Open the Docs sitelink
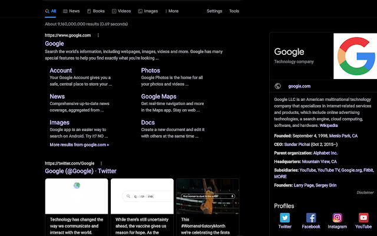377x236 pixels. (x=148, y=122)
